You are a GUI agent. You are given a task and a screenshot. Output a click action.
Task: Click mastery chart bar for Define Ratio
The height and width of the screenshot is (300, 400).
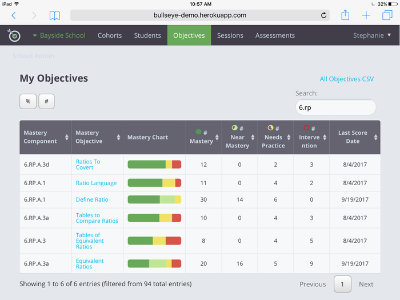(154, 199)
